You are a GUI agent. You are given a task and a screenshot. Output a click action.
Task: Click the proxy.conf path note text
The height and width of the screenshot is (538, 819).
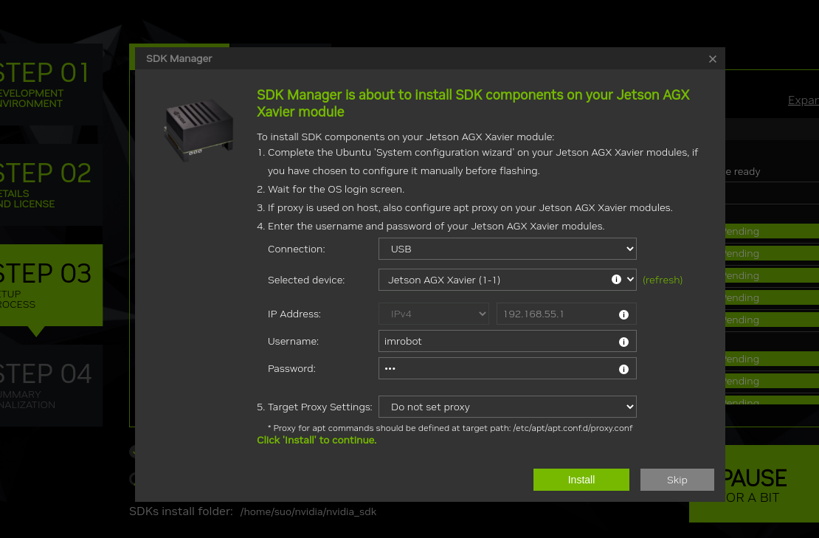(x=450, y=428)
